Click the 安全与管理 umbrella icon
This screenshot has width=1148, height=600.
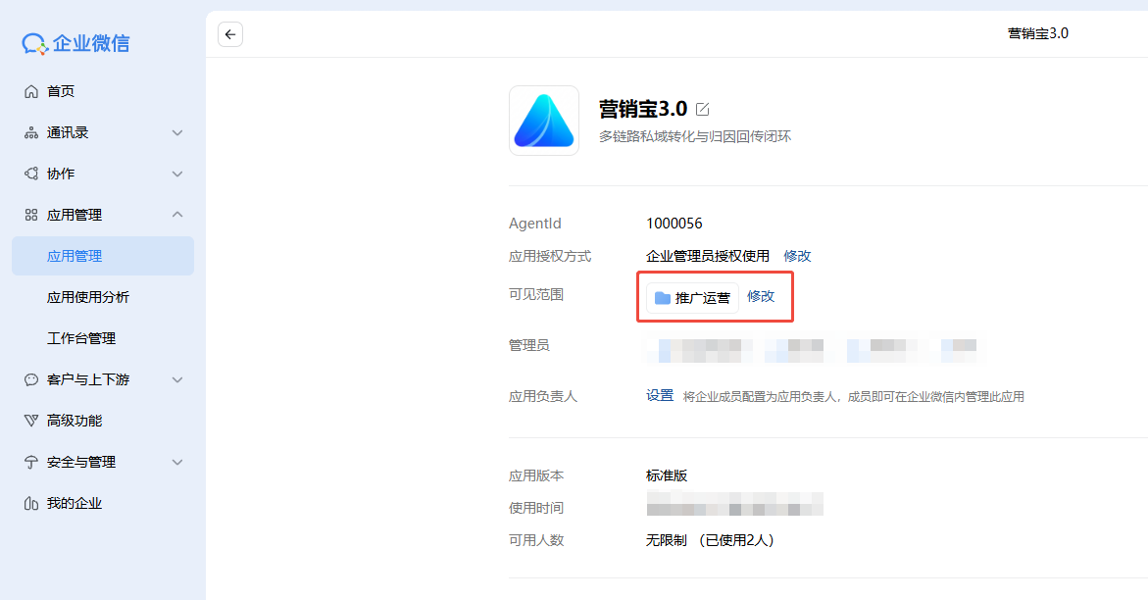tap(30, 463)
